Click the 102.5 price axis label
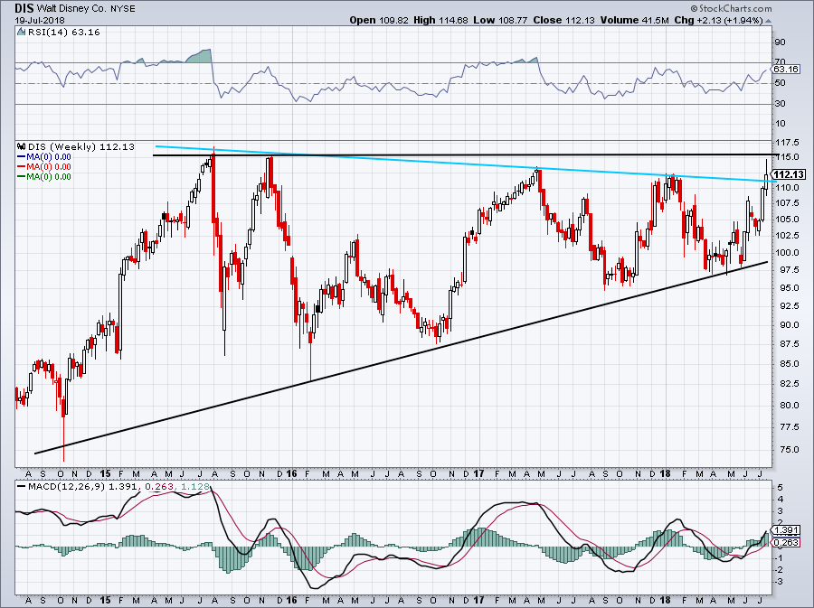 [x=786, y=235]
